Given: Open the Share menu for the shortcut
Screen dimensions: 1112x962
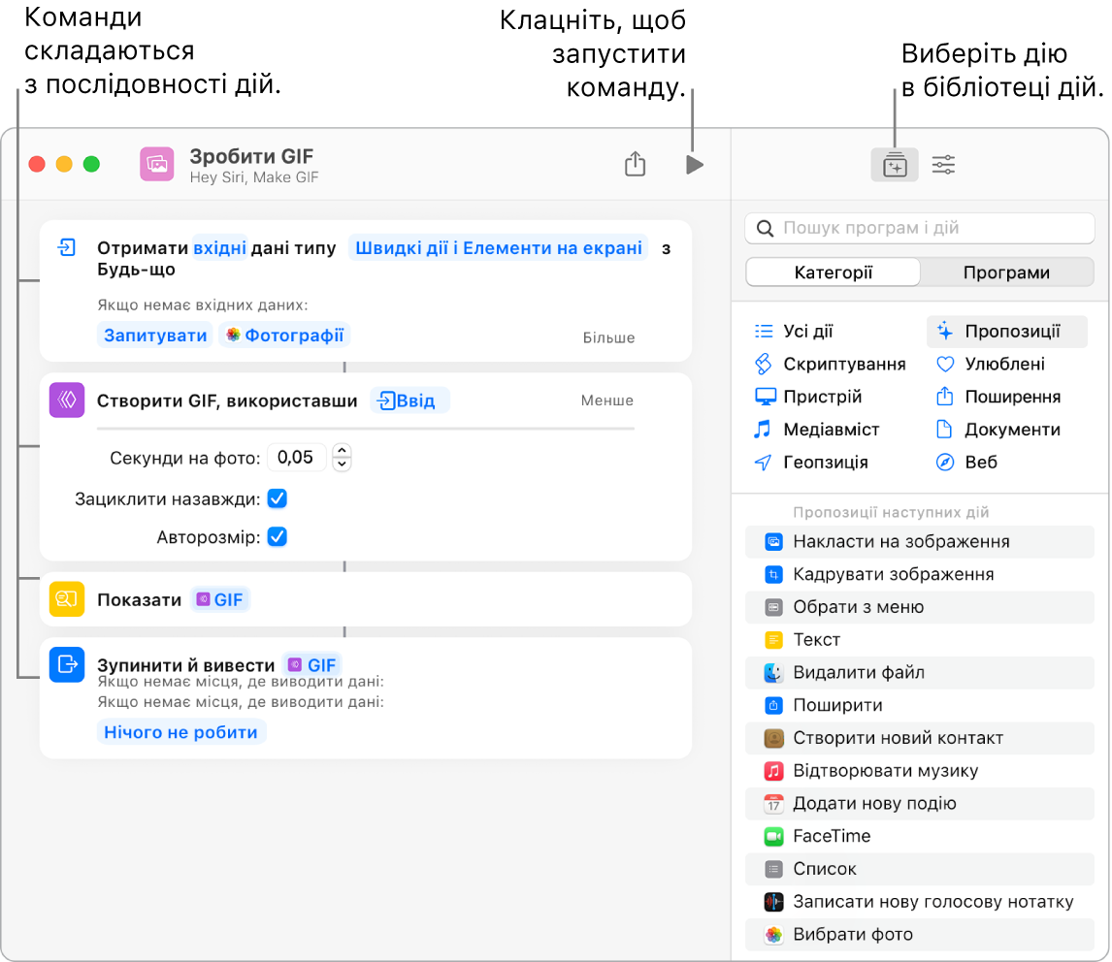Looking at the screenshot, I should (636, 164).
